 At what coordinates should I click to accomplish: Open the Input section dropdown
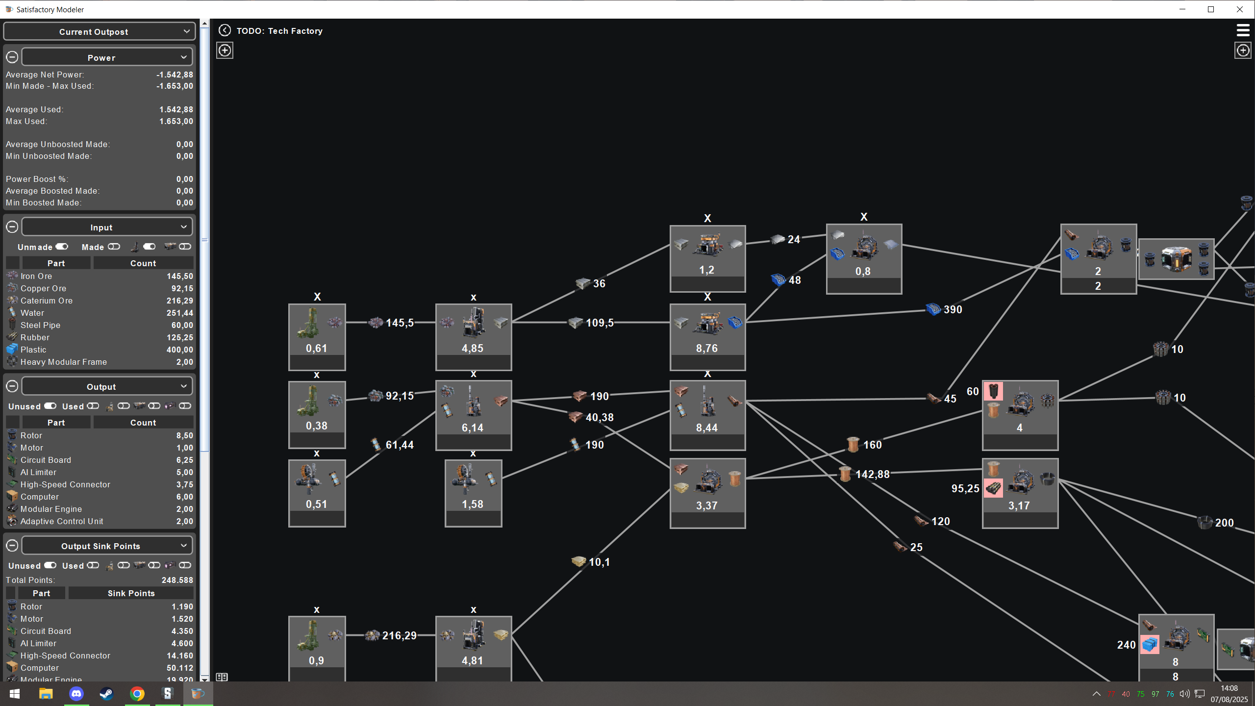coord(107,227)
